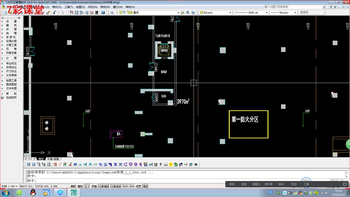Open the green browser icon in the taskbar
This screenshot has width=350, height=197.
point(19,193)
